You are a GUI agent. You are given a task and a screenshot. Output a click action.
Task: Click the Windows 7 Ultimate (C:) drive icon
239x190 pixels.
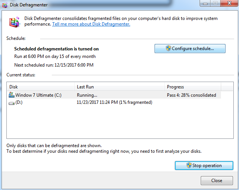(12, 95)
